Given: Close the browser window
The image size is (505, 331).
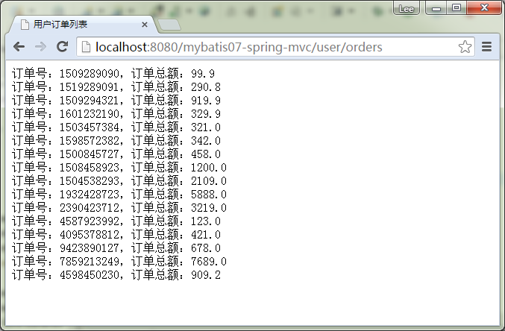Looking at the screenshot, I should (x=483, y=7).
